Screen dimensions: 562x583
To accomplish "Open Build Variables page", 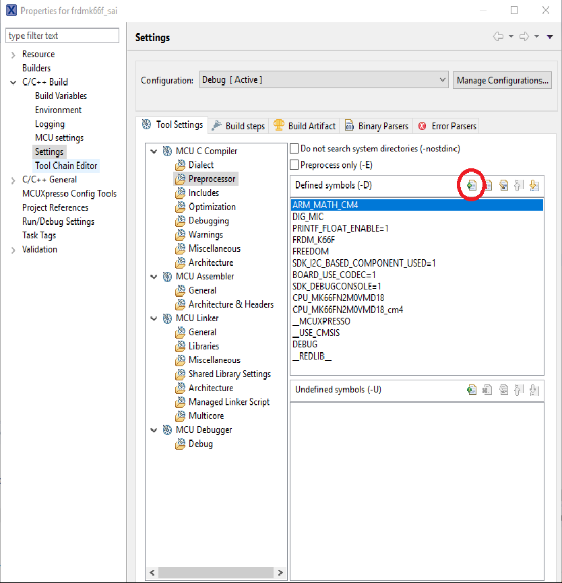I will tap(61, 96).
